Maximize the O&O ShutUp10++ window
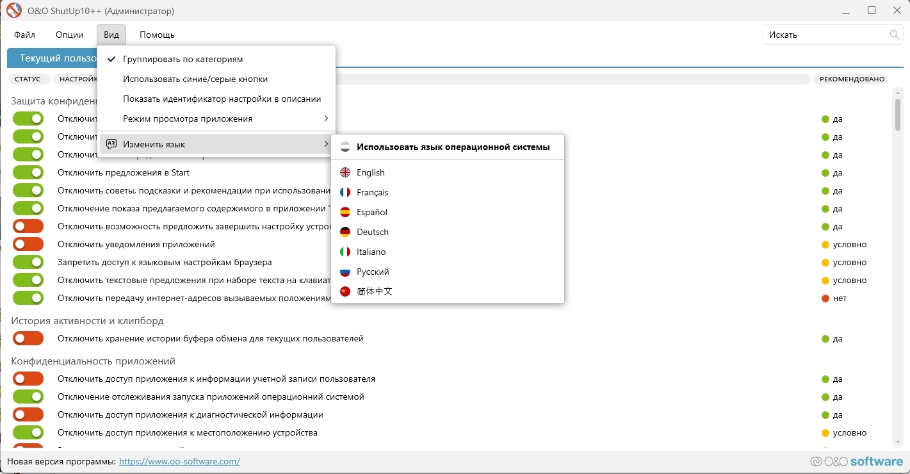This screenshot has height=474, width=910. point(872,10)
